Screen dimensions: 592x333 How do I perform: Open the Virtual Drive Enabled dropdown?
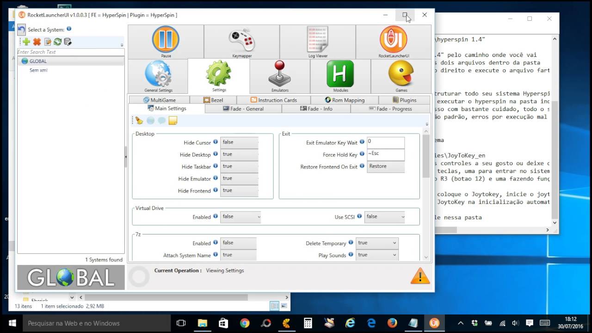pos(240,216)
